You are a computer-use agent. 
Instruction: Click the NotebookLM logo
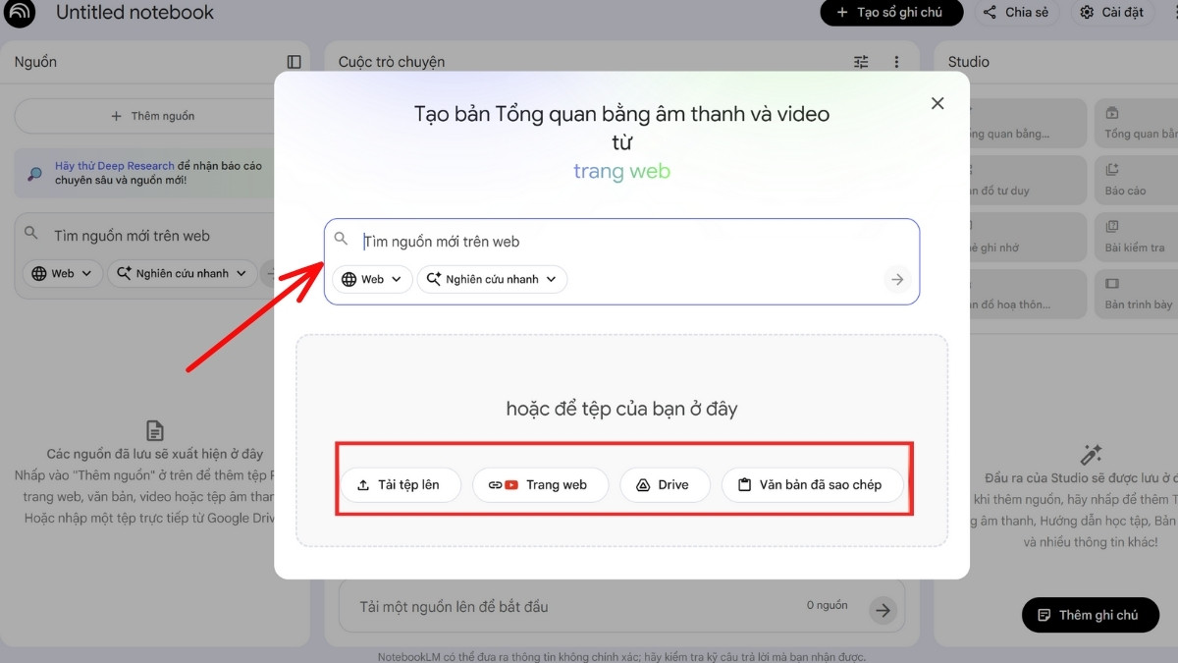tap(20, 14)
